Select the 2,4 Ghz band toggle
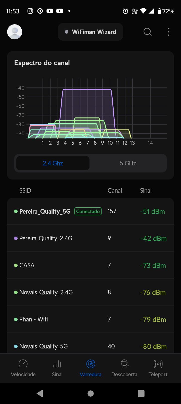Viewport: 181px width, 404px height. coord(53,163)
